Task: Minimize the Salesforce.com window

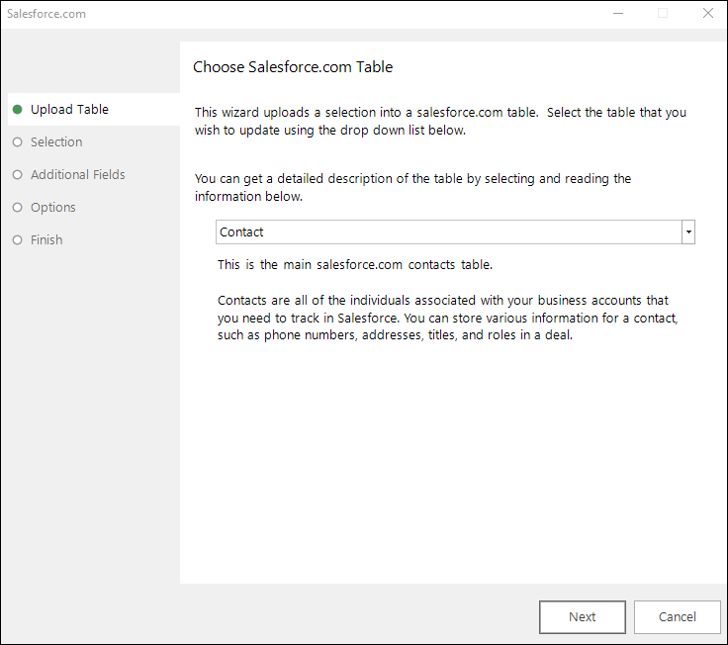Action: pos(618,13)
